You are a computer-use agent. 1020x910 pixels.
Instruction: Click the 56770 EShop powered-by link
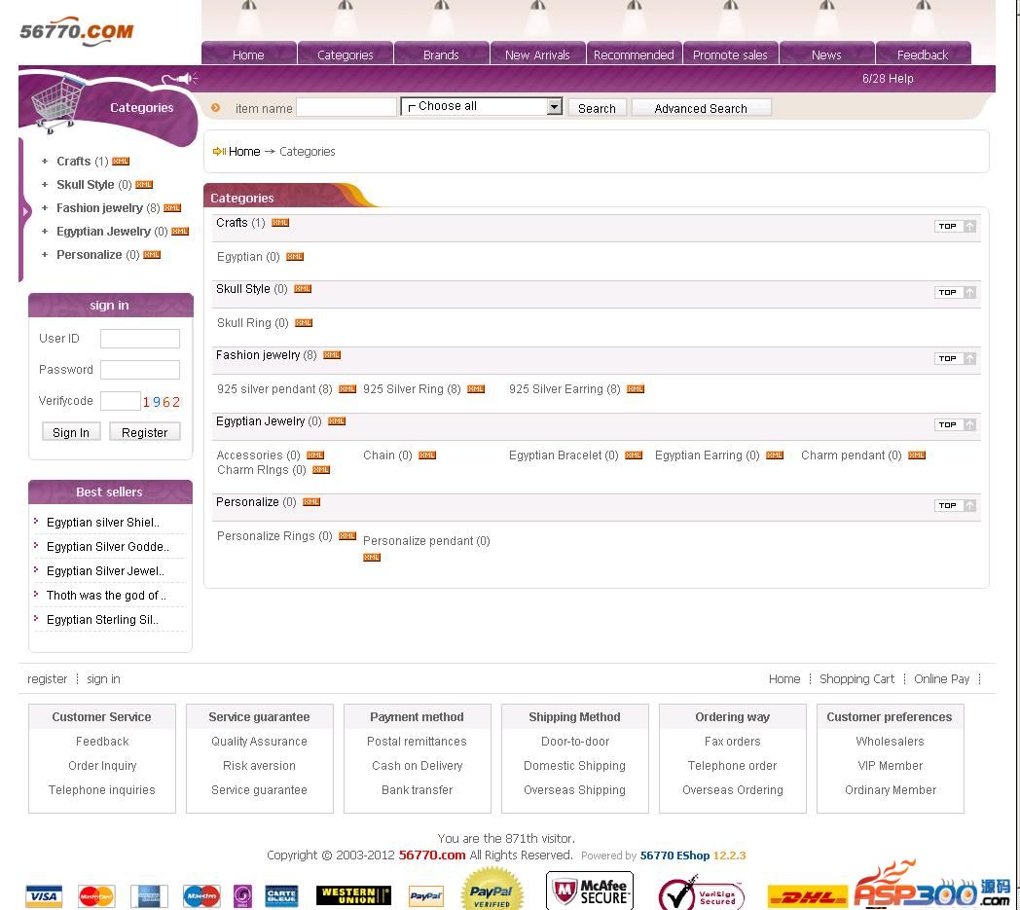click(x=674, y=855)
